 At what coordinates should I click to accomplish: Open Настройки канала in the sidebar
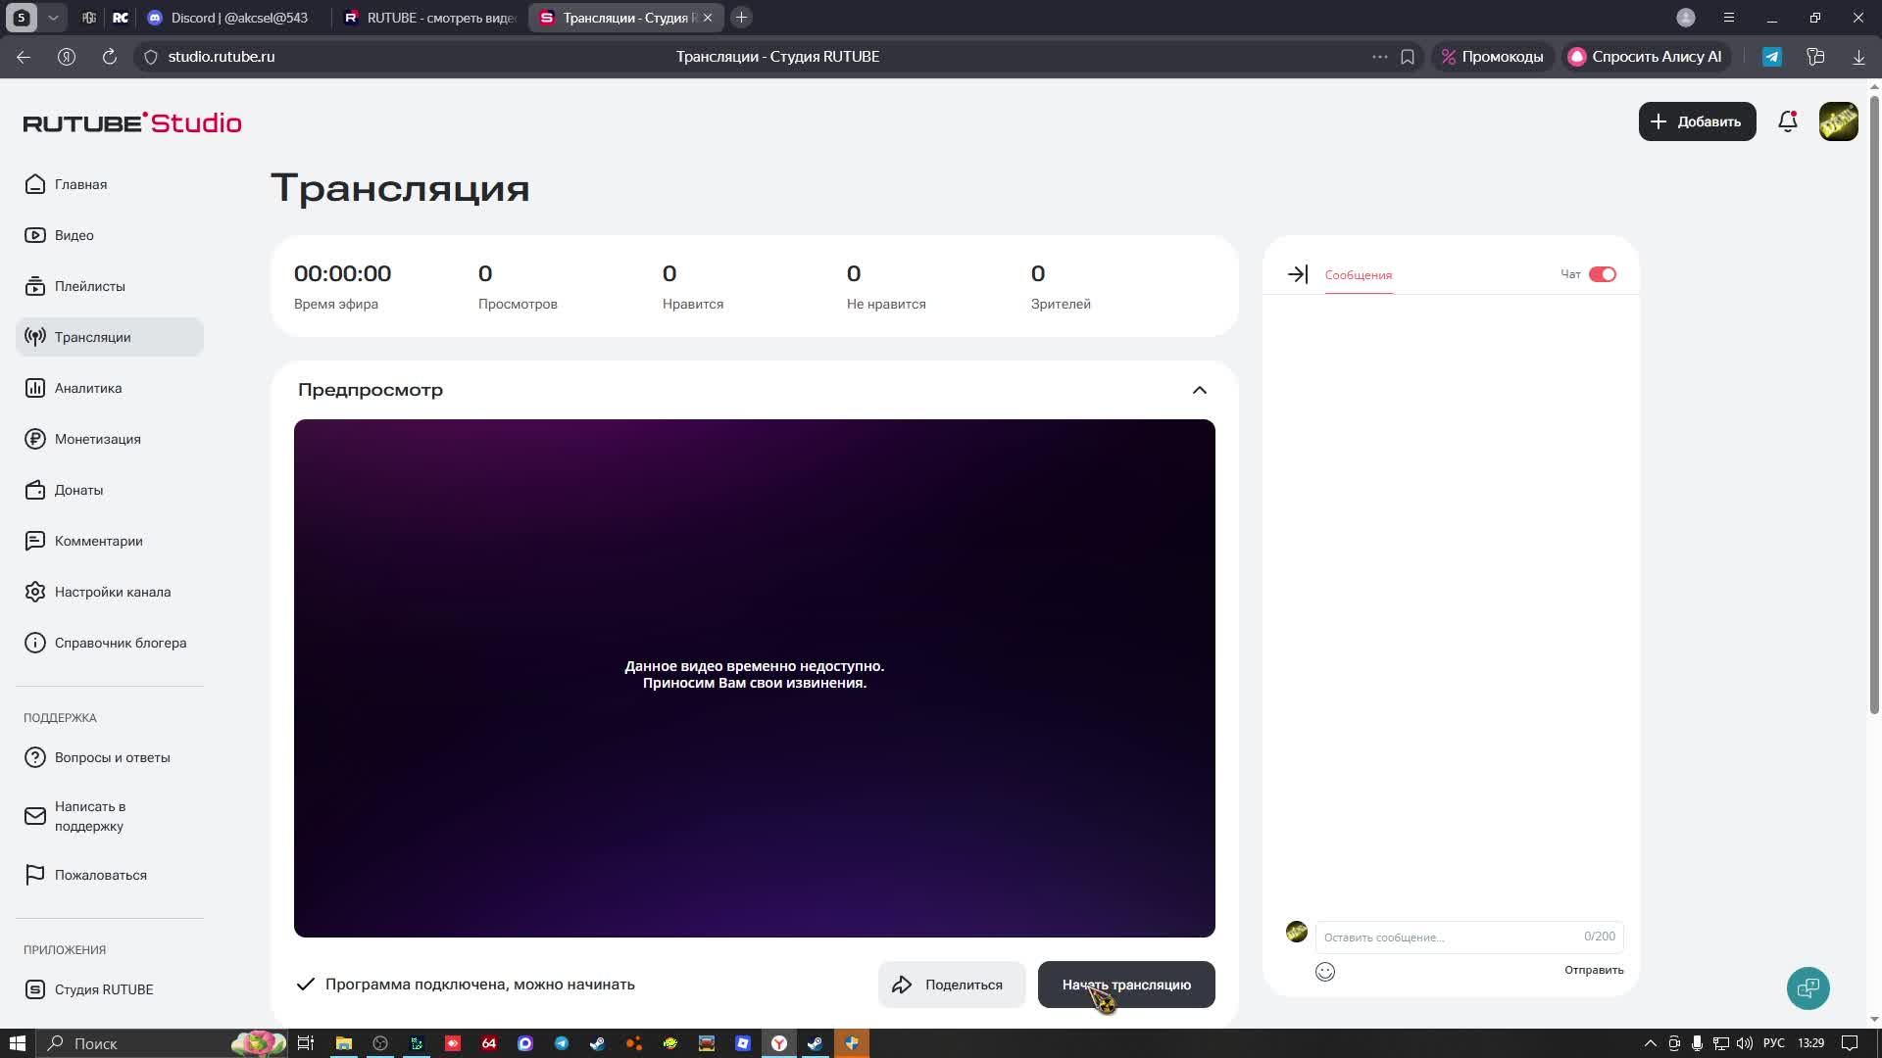click(x=113, y=592)
